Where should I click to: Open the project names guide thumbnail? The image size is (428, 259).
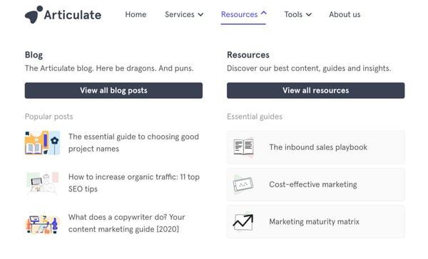[43, 143]
